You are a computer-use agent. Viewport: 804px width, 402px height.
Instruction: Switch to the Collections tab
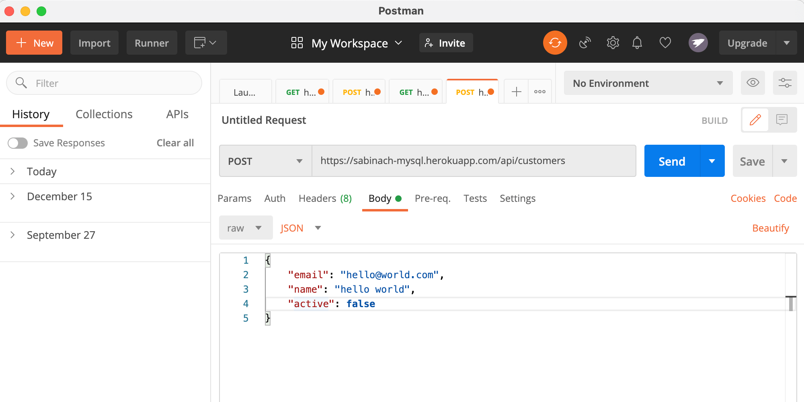pyautogui.click(x=104, y=115)
